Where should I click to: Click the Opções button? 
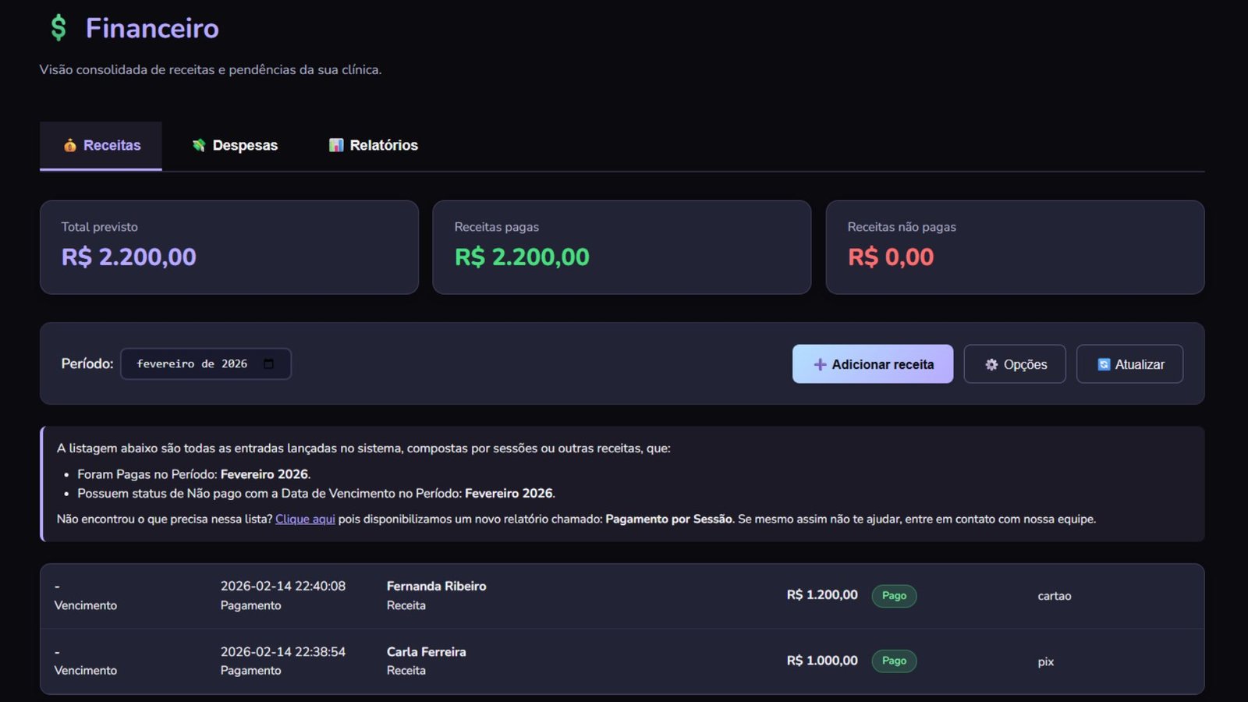[1015, 363]
